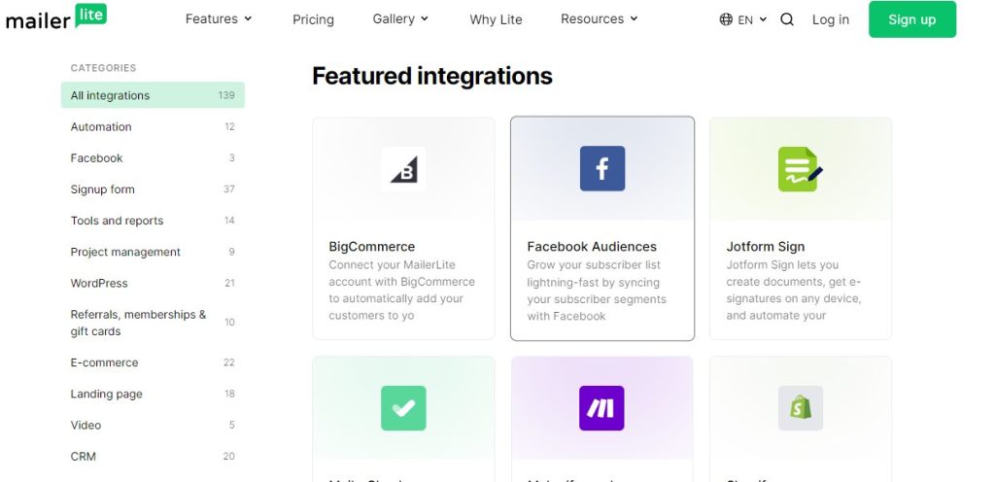Expand the Gallery dropdown menu
This screenshot has height=482, width=995.
(x=400, y=19)
